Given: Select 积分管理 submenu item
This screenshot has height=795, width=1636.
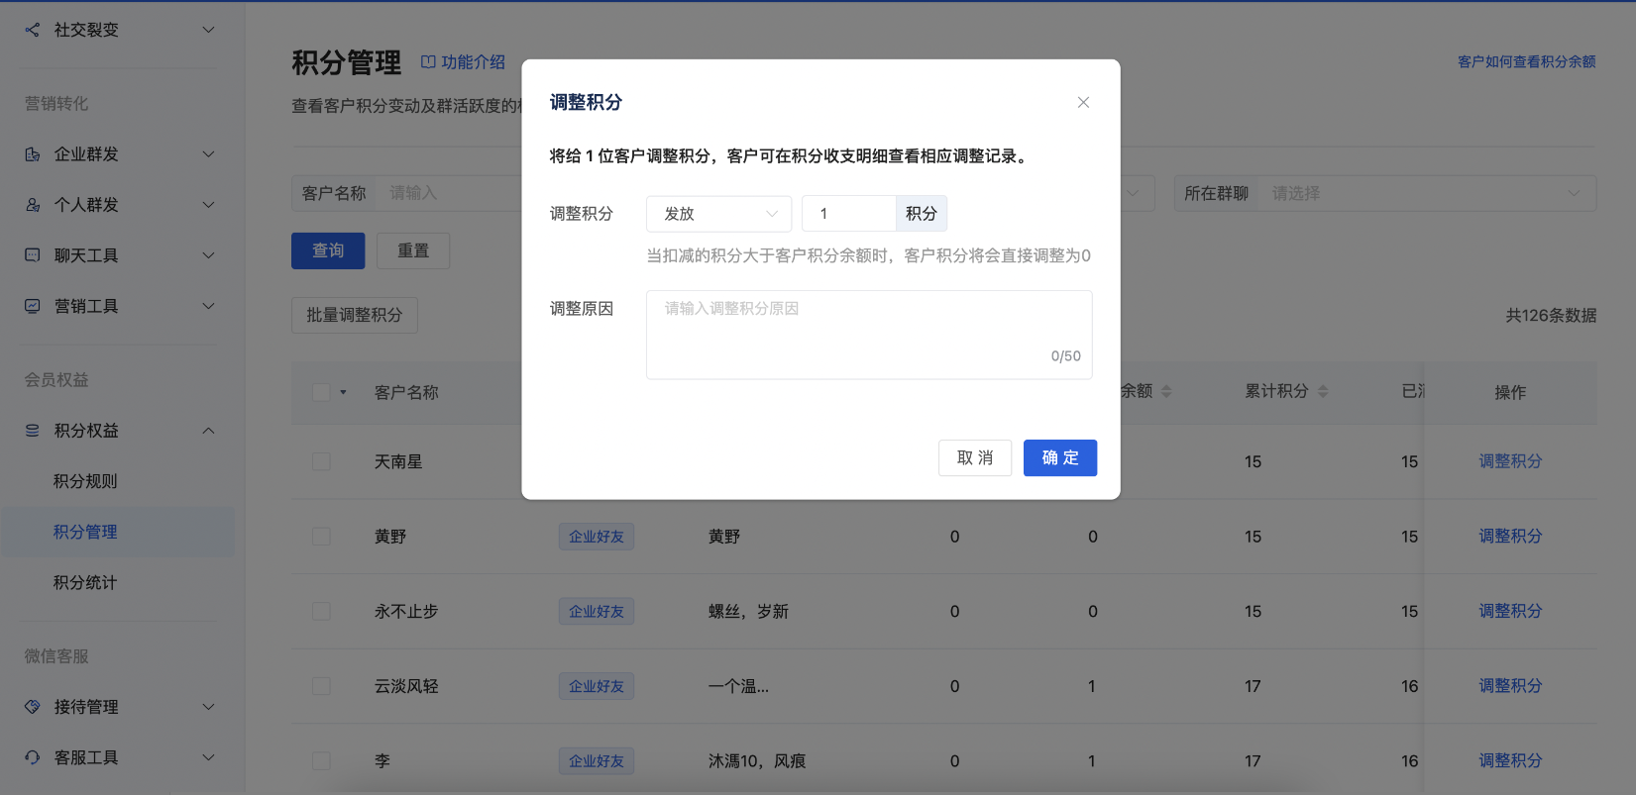Looking at the screenshot, I should coord(85,532).
